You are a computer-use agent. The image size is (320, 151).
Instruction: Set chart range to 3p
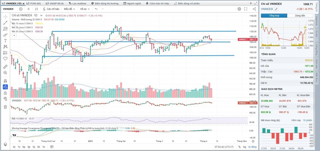tap(29, 147)
